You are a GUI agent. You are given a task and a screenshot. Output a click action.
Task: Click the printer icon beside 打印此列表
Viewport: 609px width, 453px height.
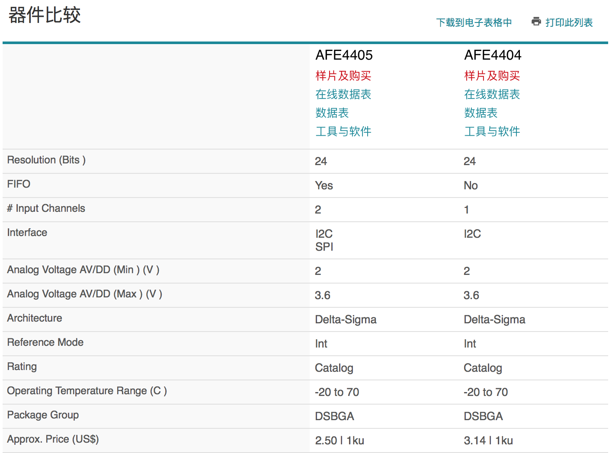pyautogui.click(x=536, y=21)
